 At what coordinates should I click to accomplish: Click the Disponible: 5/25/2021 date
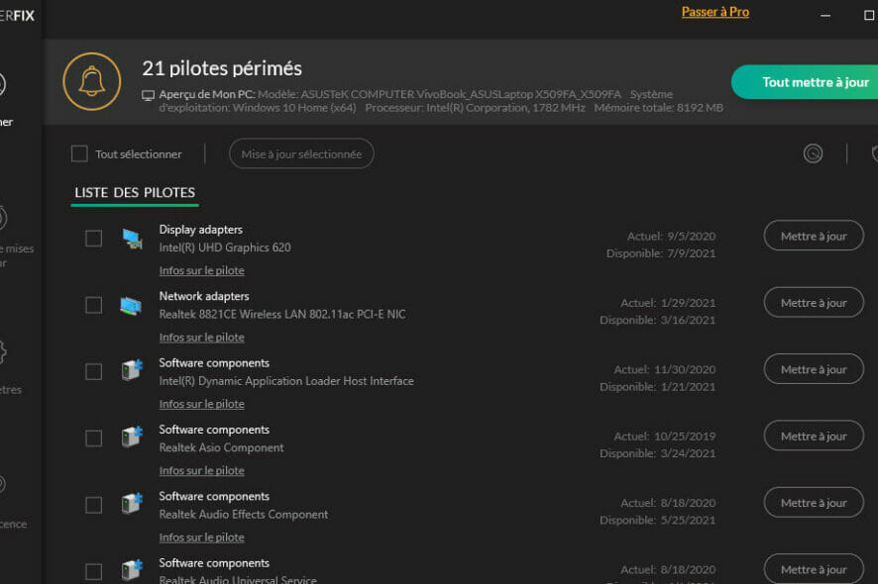[657, 521]
